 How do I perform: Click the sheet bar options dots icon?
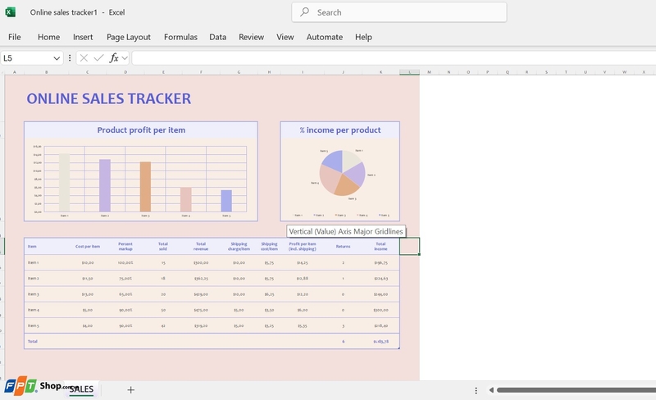coord(476,390)
